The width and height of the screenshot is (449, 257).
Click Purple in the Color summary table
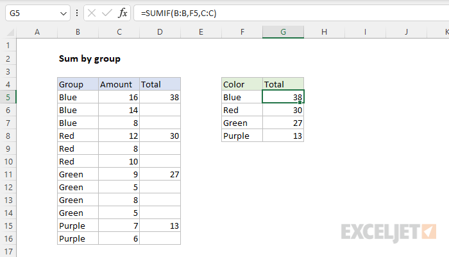click(x=242, y=136)
